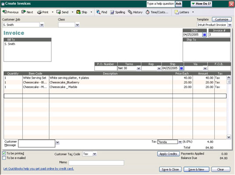Click the Ship toolbar button
This screenshot has width=235, height=175.
tap(82, 12)
